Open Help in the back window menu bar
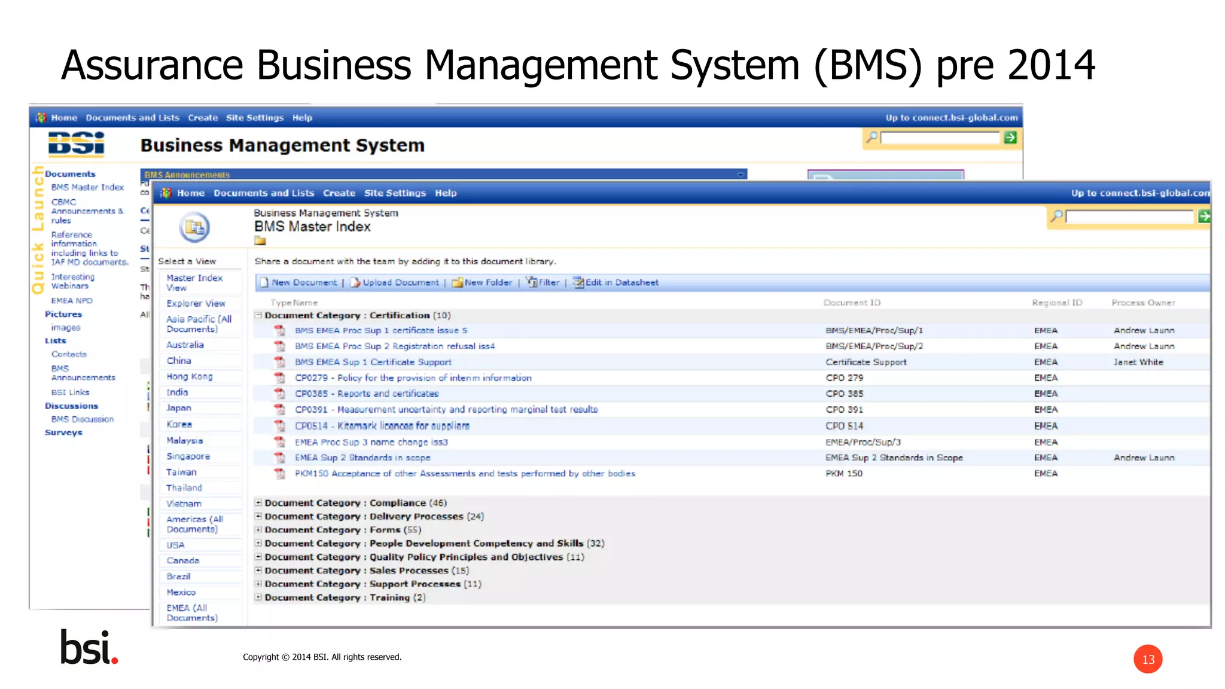Image resolution: width=1225 pixels, height=689 pixels. click(x=302, y=118)
